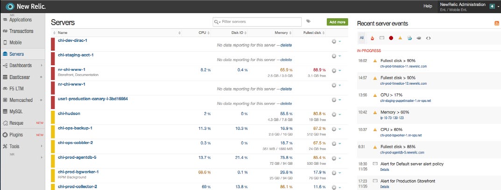Show All recent server events
The image size is (501, 190).
click(x=362, y=38)
